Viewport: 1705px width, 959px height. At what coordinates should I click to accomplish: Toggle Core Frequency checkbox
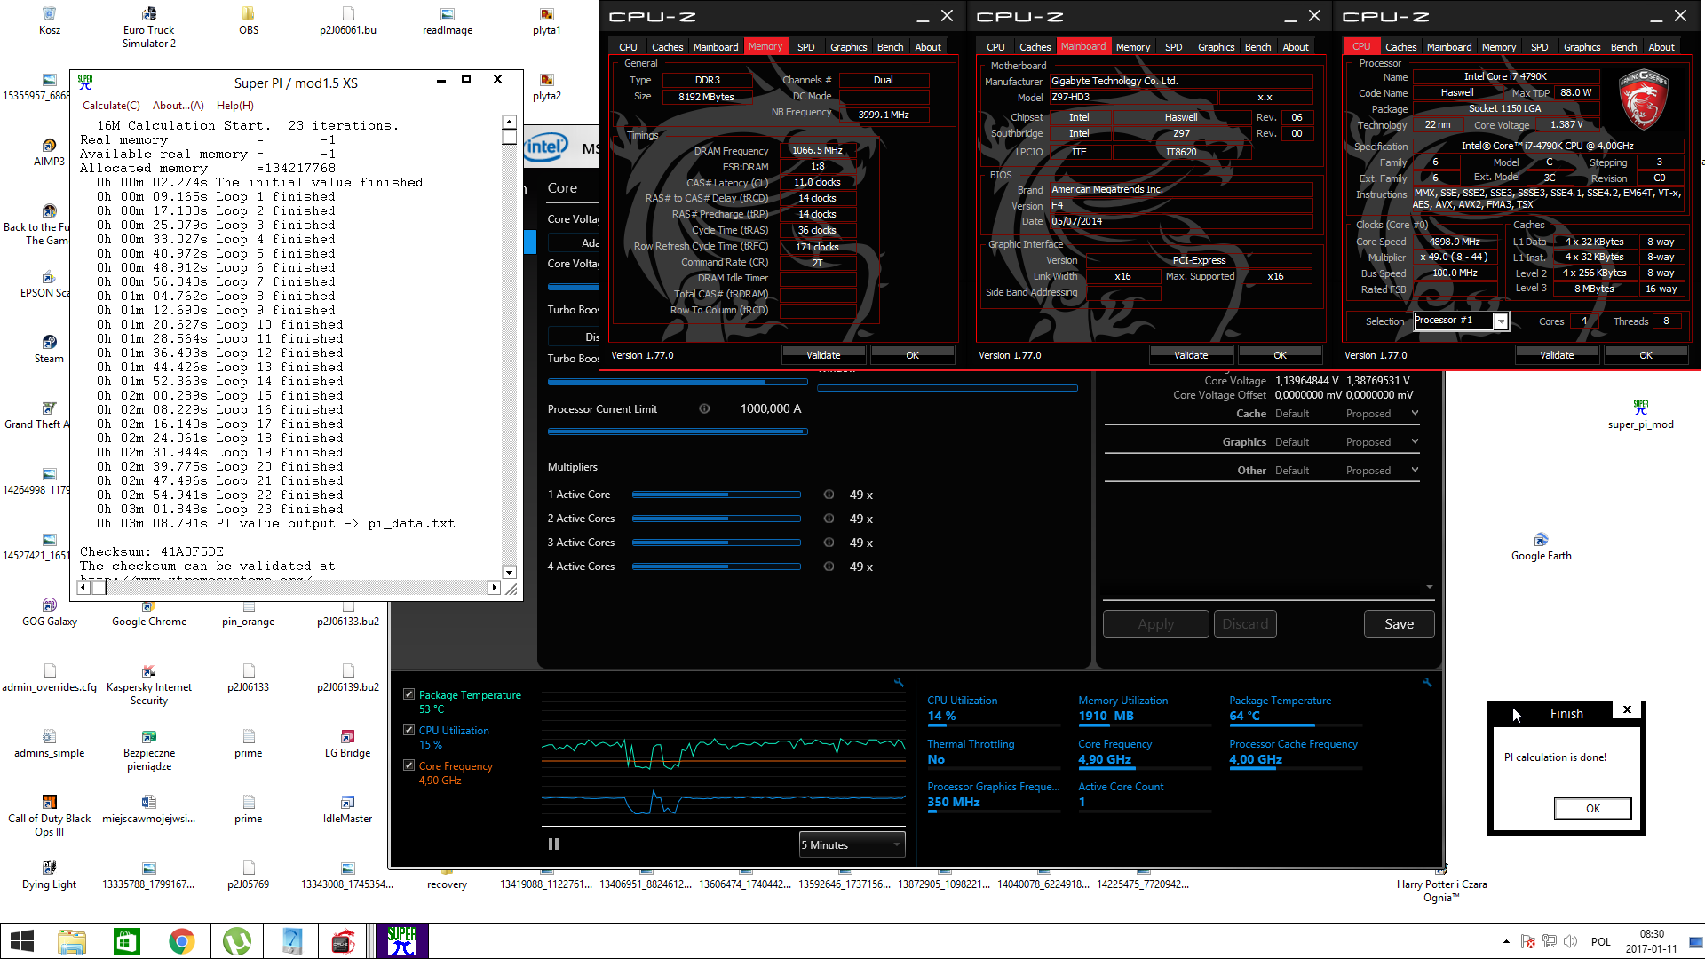(x=408, y=765)
